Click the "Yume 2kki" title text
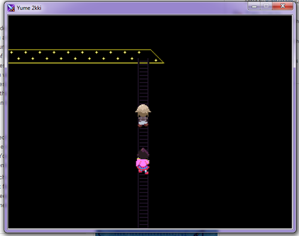The width and height of the screenshot is (299, 236). [x=29, y=8]
